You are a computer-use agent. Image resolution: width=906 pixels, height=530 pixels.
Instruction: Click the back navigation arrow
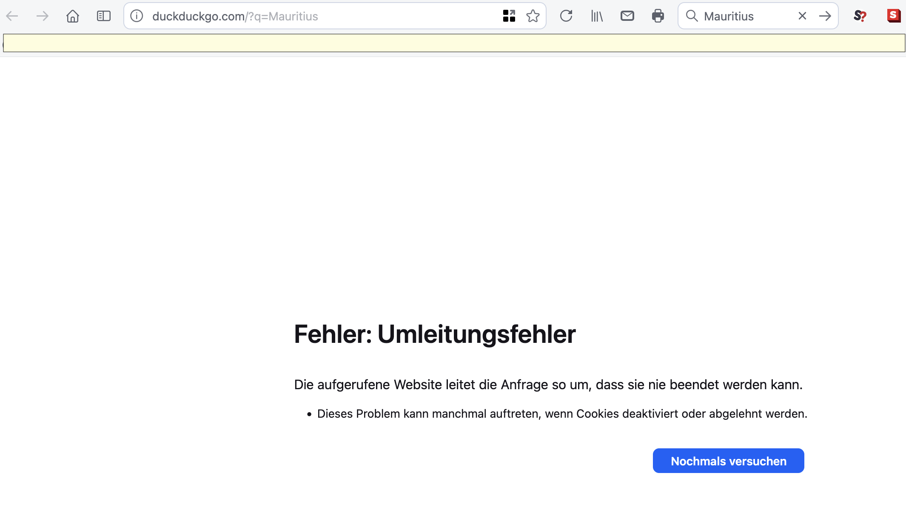[x=12, y=16]
